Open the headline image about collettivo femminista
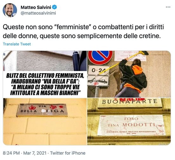This screenshot has width=175, height=160. [x=45, y=74]
